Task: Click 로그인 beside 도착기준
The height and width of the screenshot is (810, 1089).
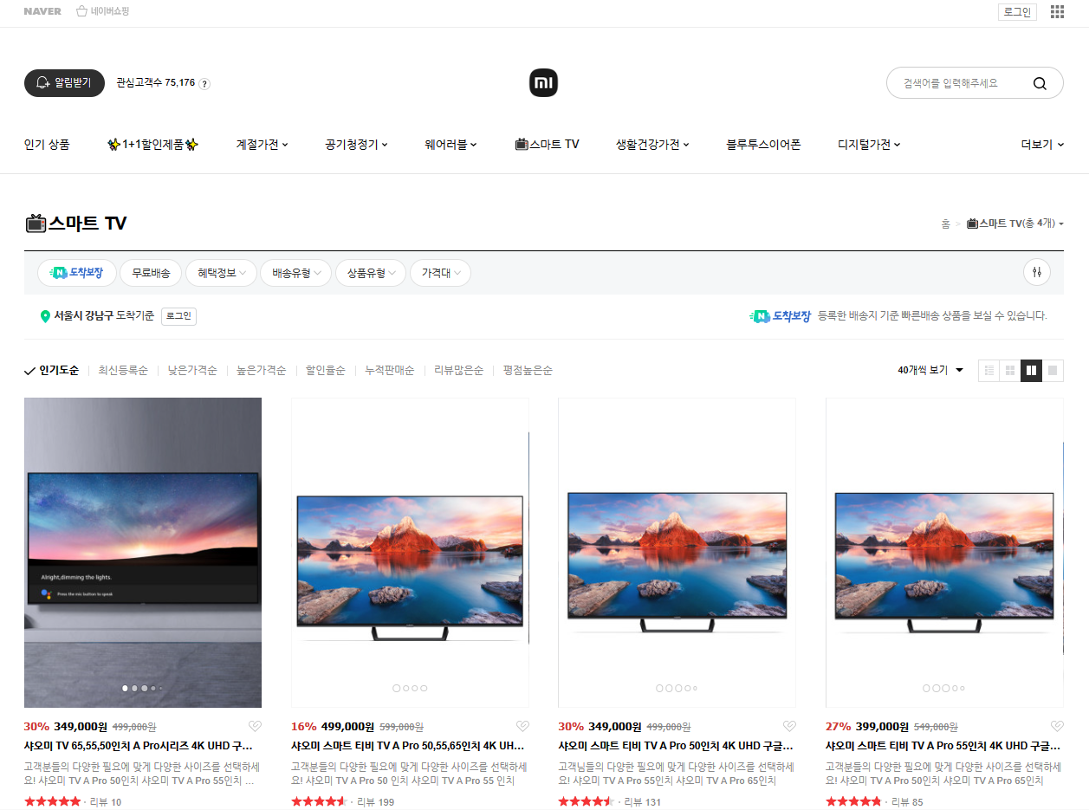Action: (x=178, y=316)
